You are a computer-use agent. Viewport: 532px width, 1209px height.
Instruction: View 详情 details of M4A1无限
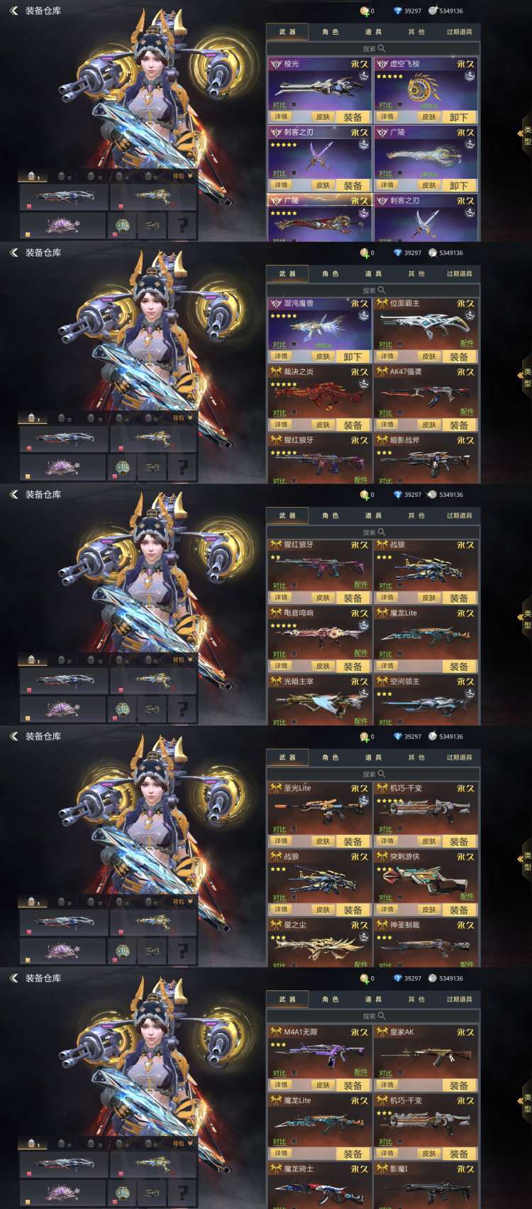281,1085
